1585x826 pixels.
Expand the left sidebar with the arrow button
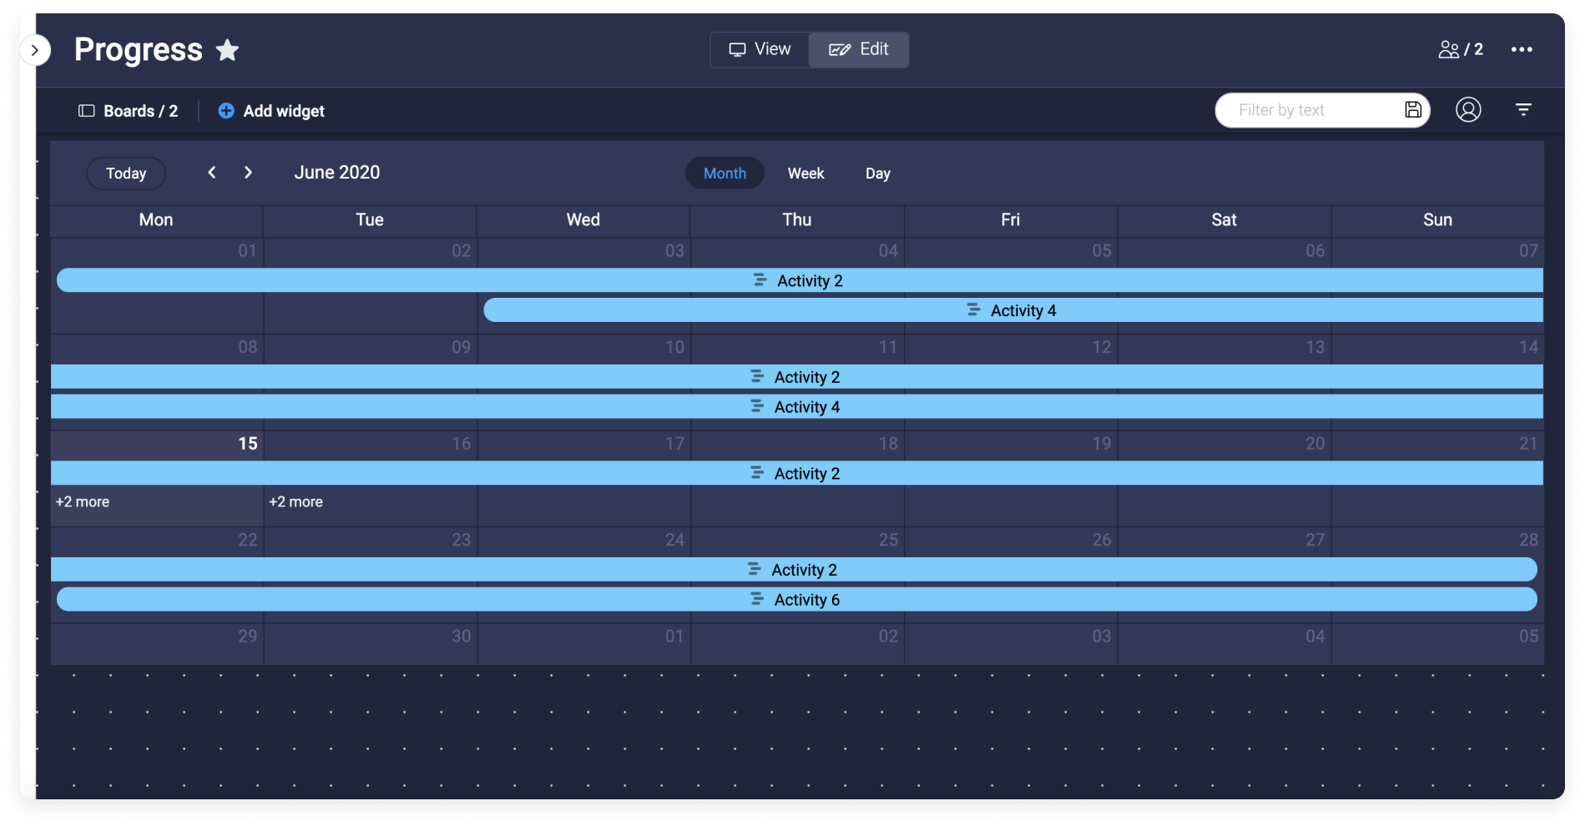pyautogui.click(x=35, y=50)
